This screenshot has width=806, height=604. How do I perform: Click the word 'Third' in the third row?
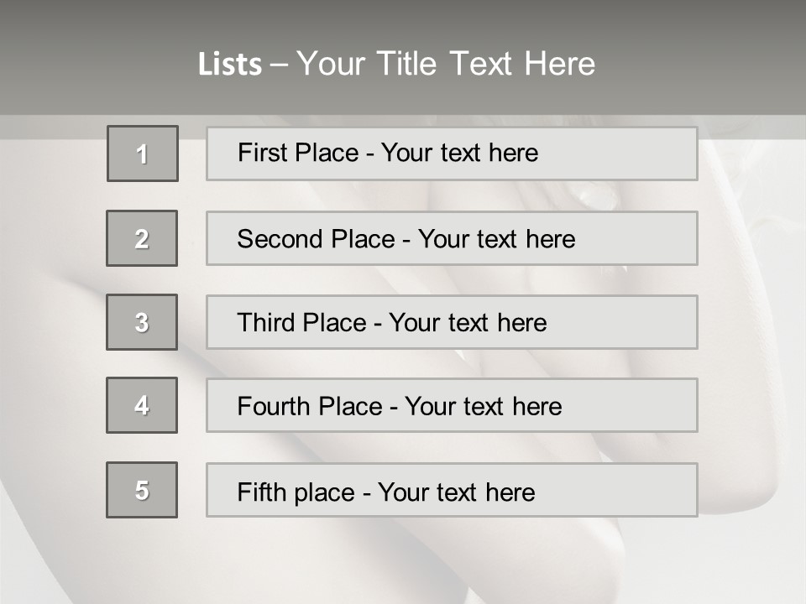point(266,322)
